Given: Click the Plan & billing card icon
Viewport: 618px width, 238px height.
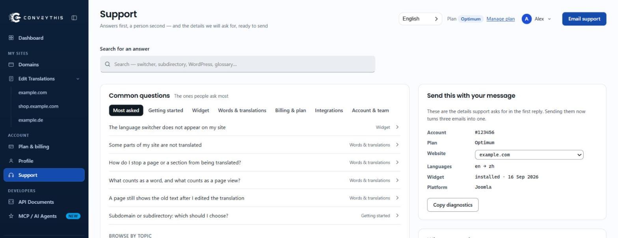Looking at the screenshot, I should (11, 146).
